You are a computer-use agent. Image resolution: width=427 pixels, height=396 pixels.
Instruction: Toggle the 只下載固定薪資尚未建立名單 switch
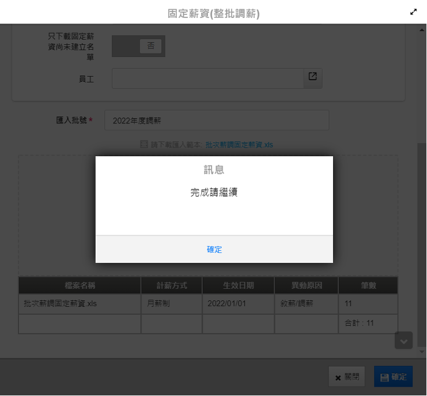(x=138, y=46)
